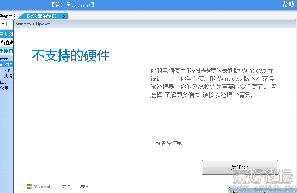The image size is (297, 193).
Task: Close the 批次库存台帐 tab
Action: click(64, 16)
